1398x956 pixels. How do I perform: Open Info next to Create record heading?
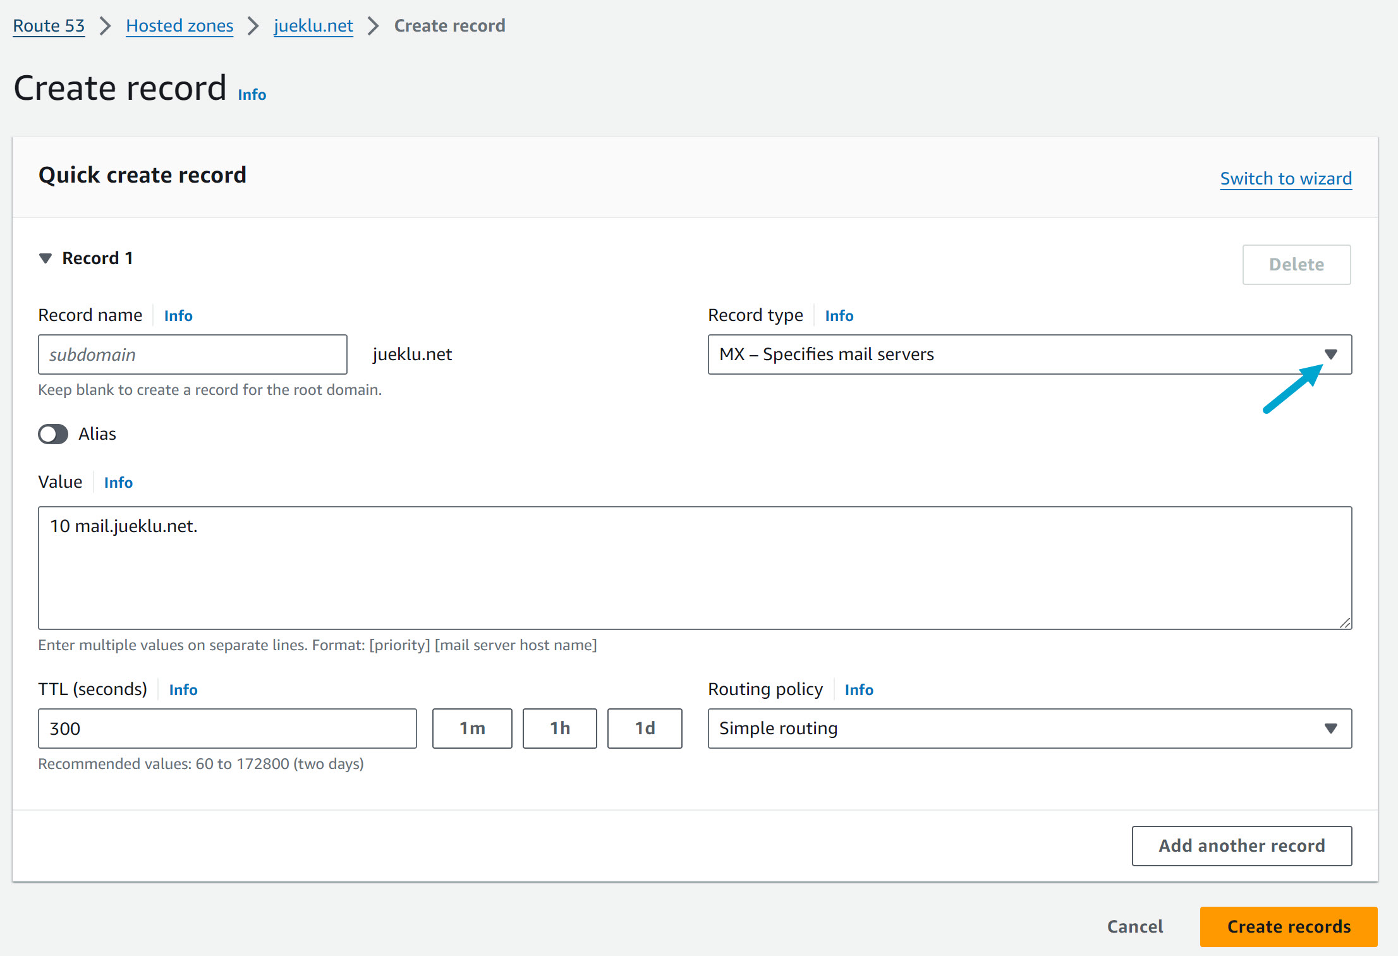(252, 95)
